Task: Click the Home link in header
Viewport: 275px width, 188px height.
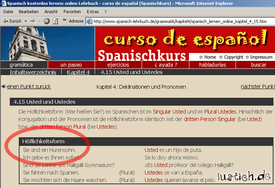Action: 210,57
